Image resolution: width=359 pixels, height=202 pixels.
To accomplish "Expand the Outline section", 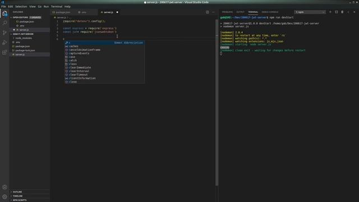I will tap(30, 192).
